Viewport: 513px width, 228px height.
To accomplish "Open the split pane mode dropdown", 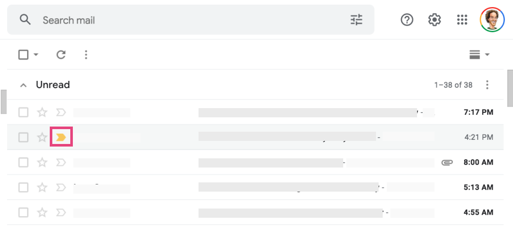I will [480, 54].
